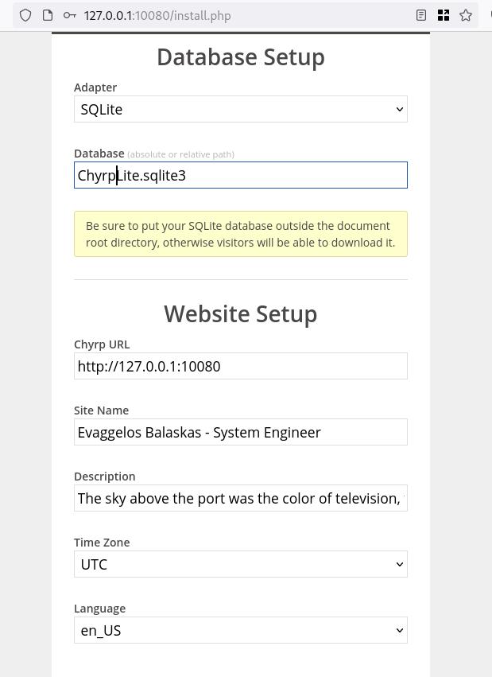Open the saved passwords key icon
Screen dimensions: 492x677
[70, 14]
